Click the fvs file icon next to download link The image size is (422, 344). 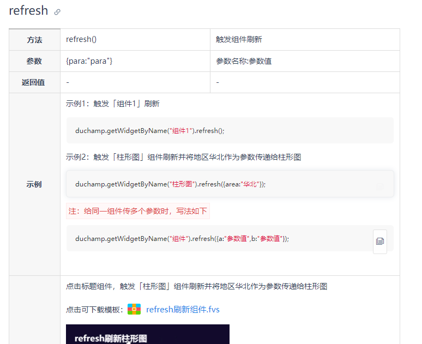(x=134, y=309)
